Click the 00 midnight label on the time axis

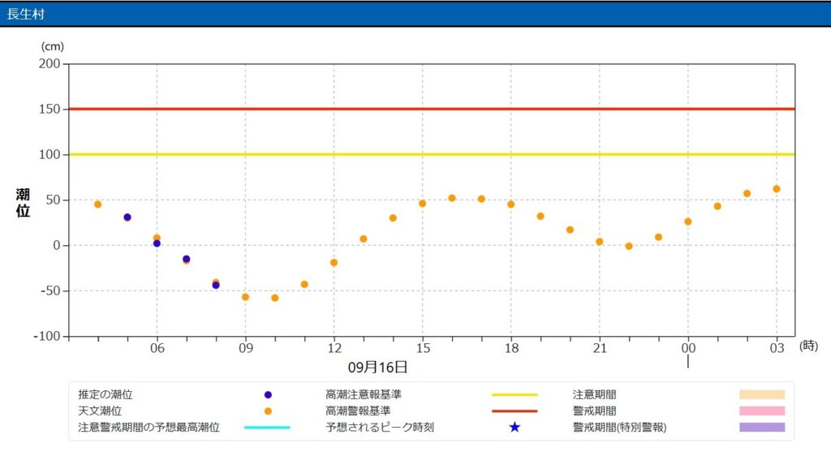[688, 348]
